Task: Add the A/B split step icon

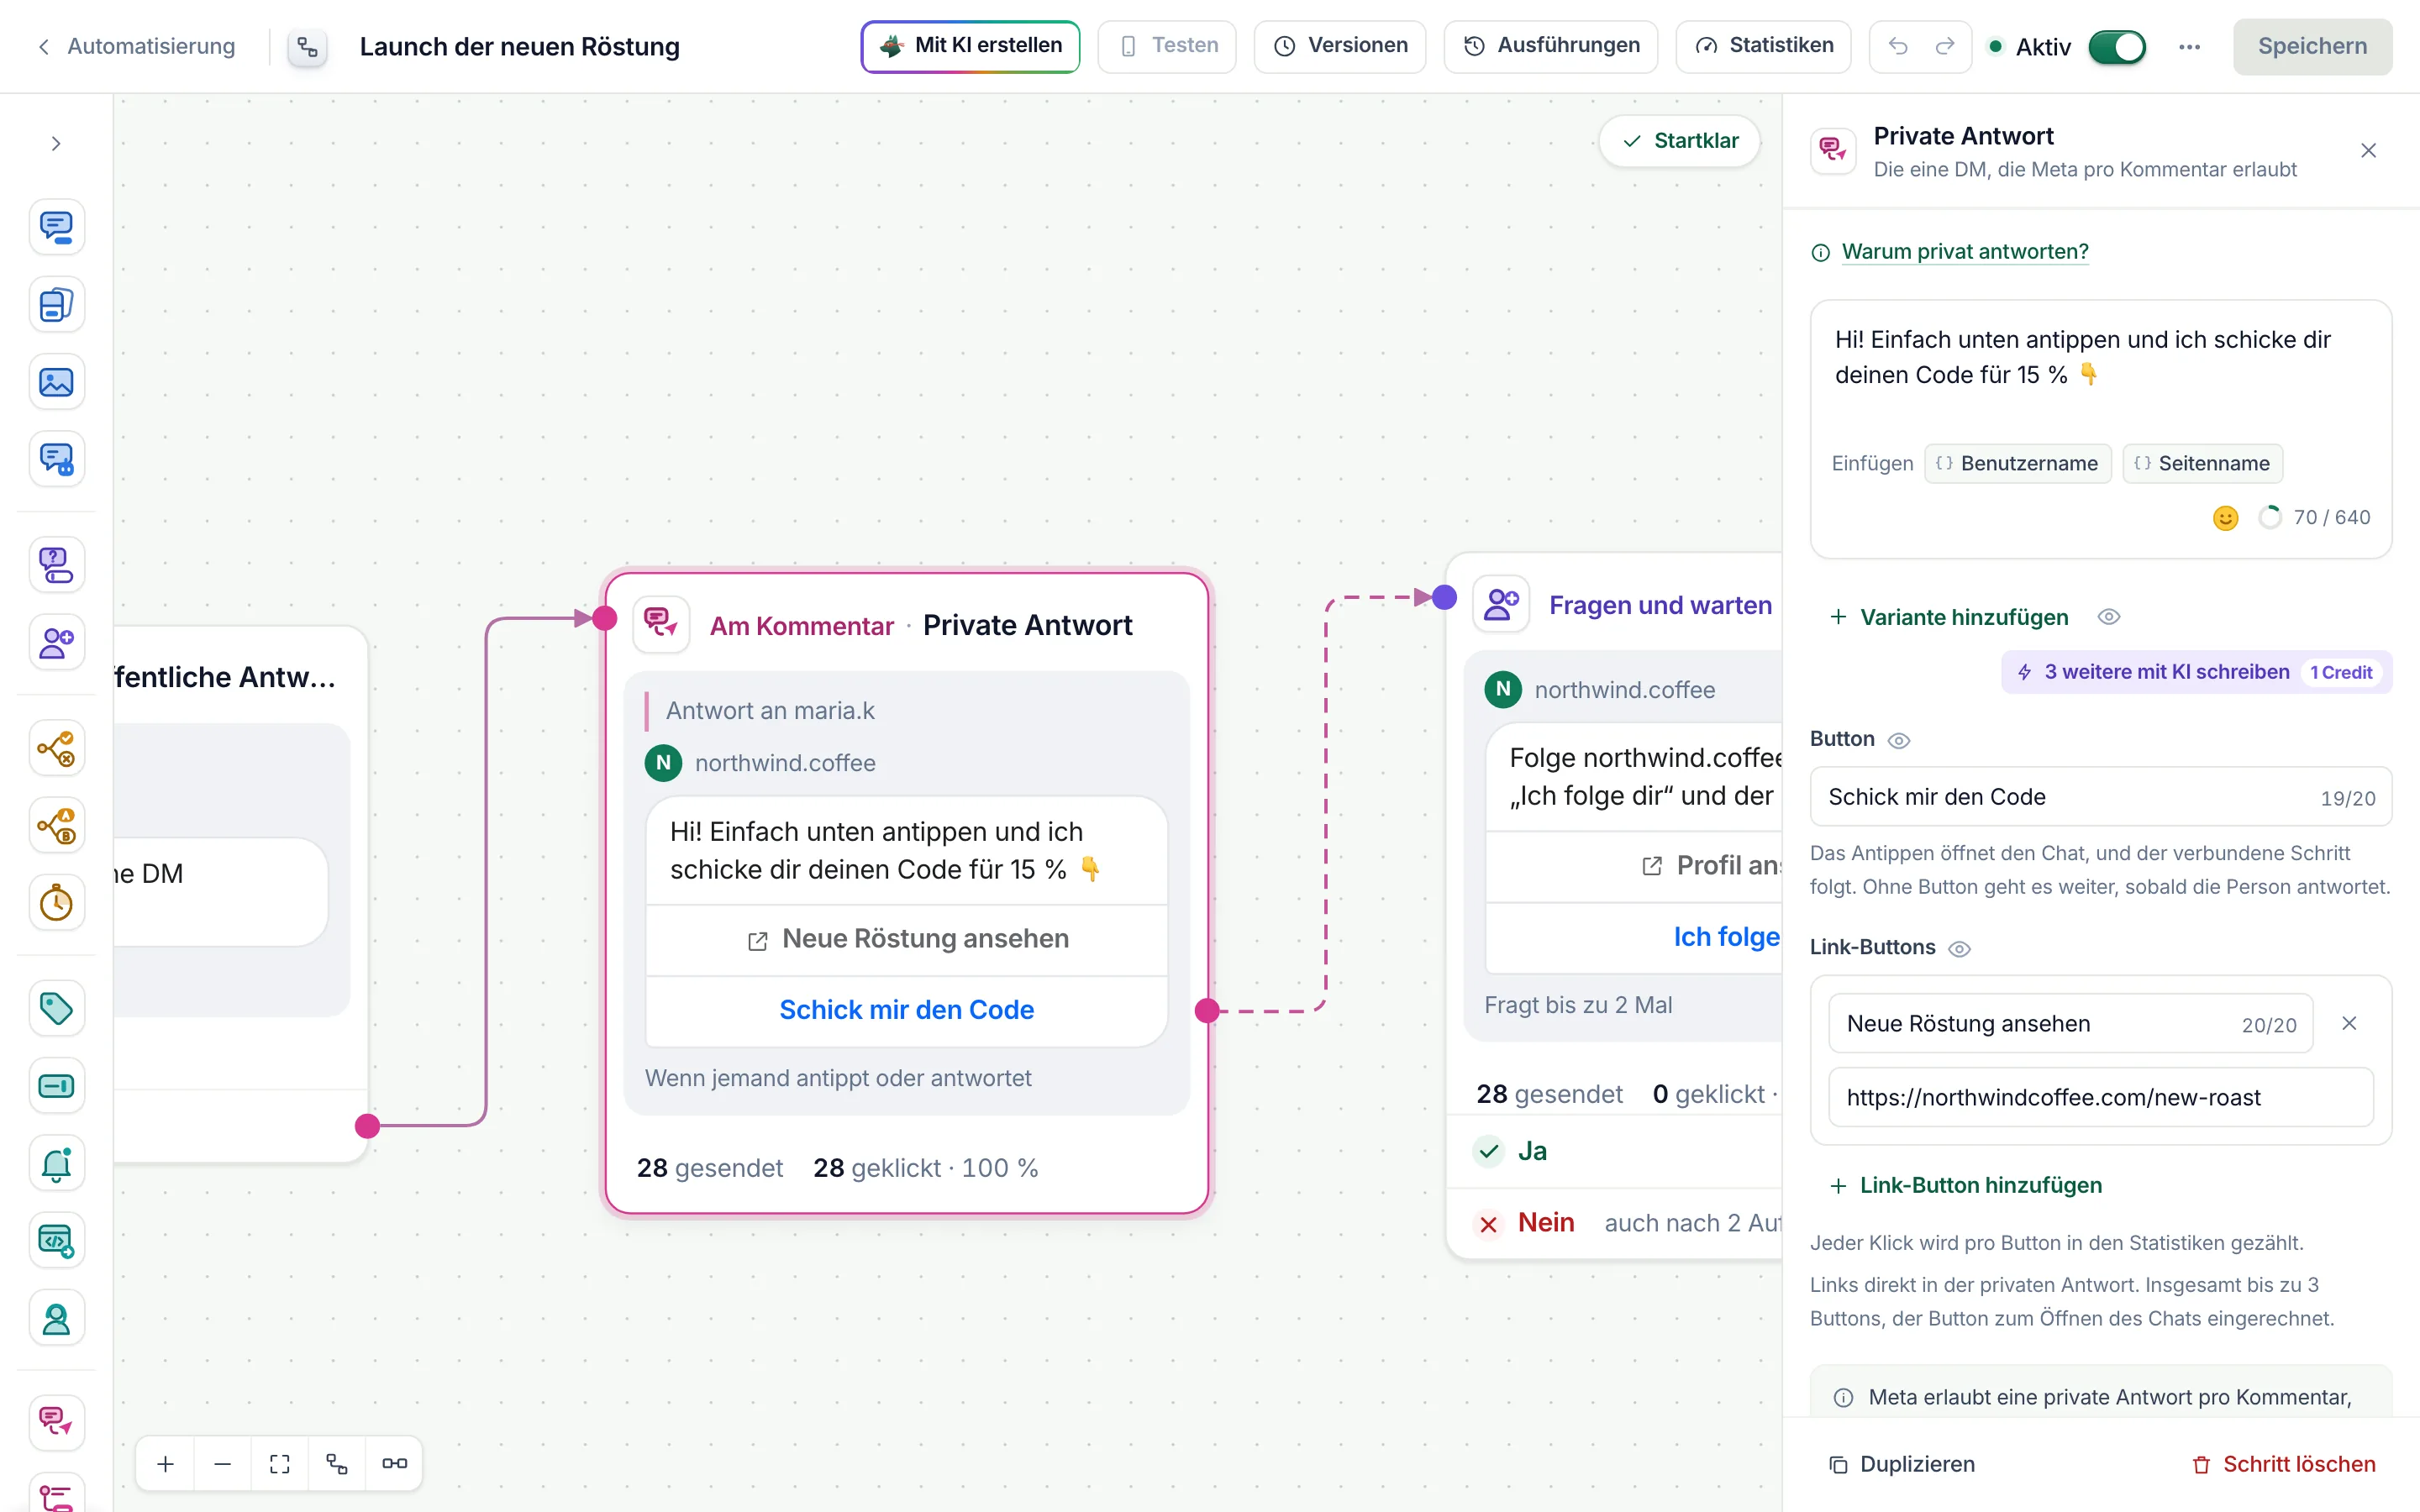Action: (x=56, y=826)
